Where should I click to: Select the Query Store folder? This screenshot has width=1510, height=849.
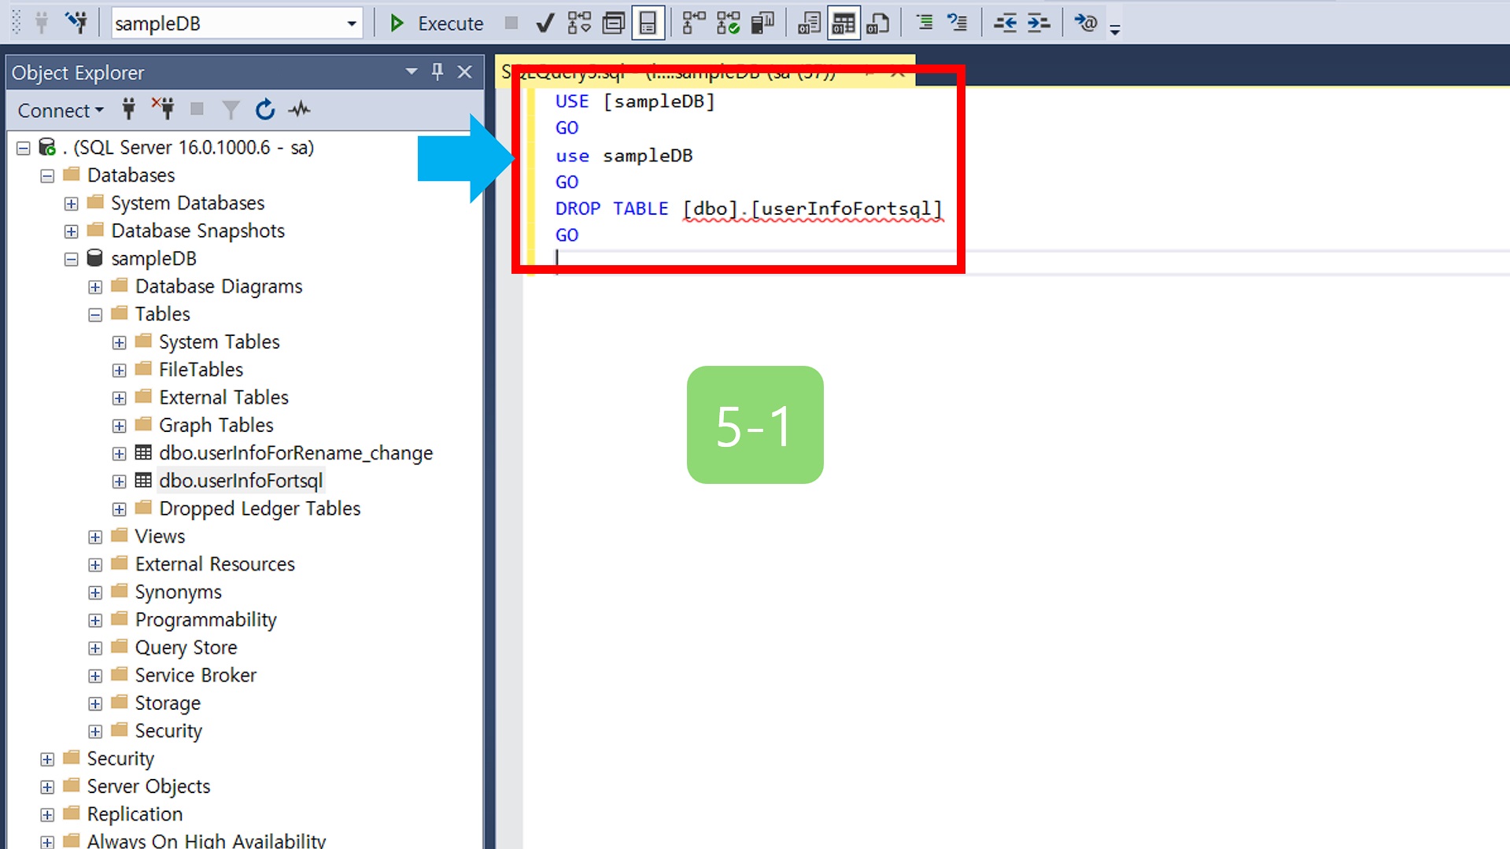(x=186, y=648)
